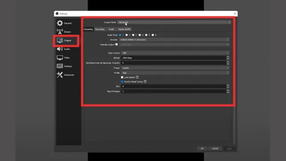Screen dimensions: 286x161
Task: Select audio track 2 radio button
Action: (x=127, y=35)
